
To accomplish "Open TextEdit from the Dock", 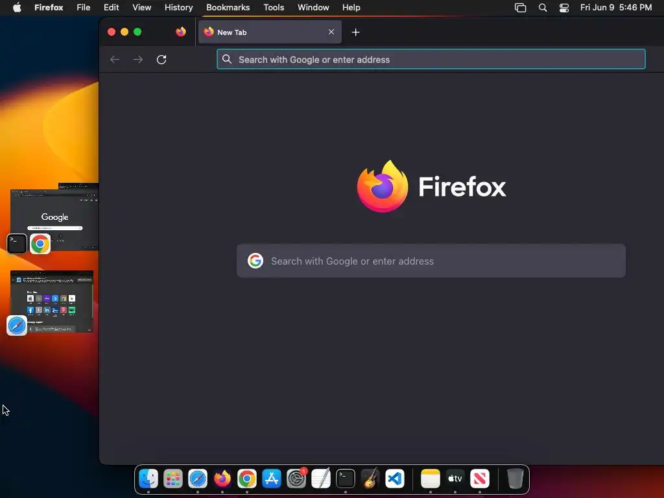I will click(x=321, y=479).
